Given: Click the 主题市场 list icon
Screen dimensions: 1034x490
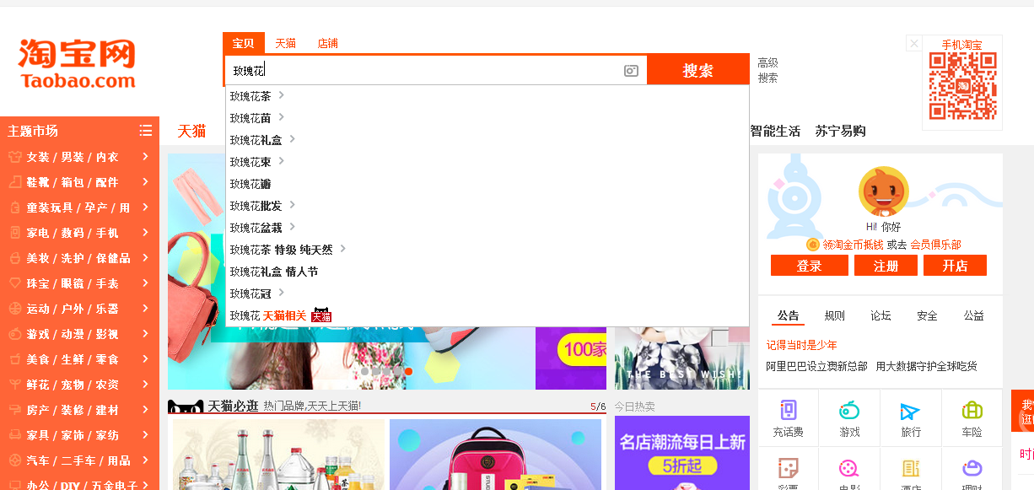Looking at the screenshot, I should click(146, 131).
